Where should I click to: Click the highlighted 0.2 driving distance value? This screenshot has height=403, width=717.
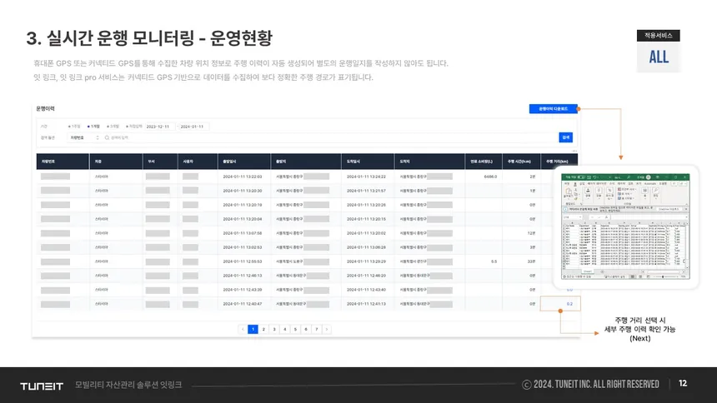click(569, 304)
